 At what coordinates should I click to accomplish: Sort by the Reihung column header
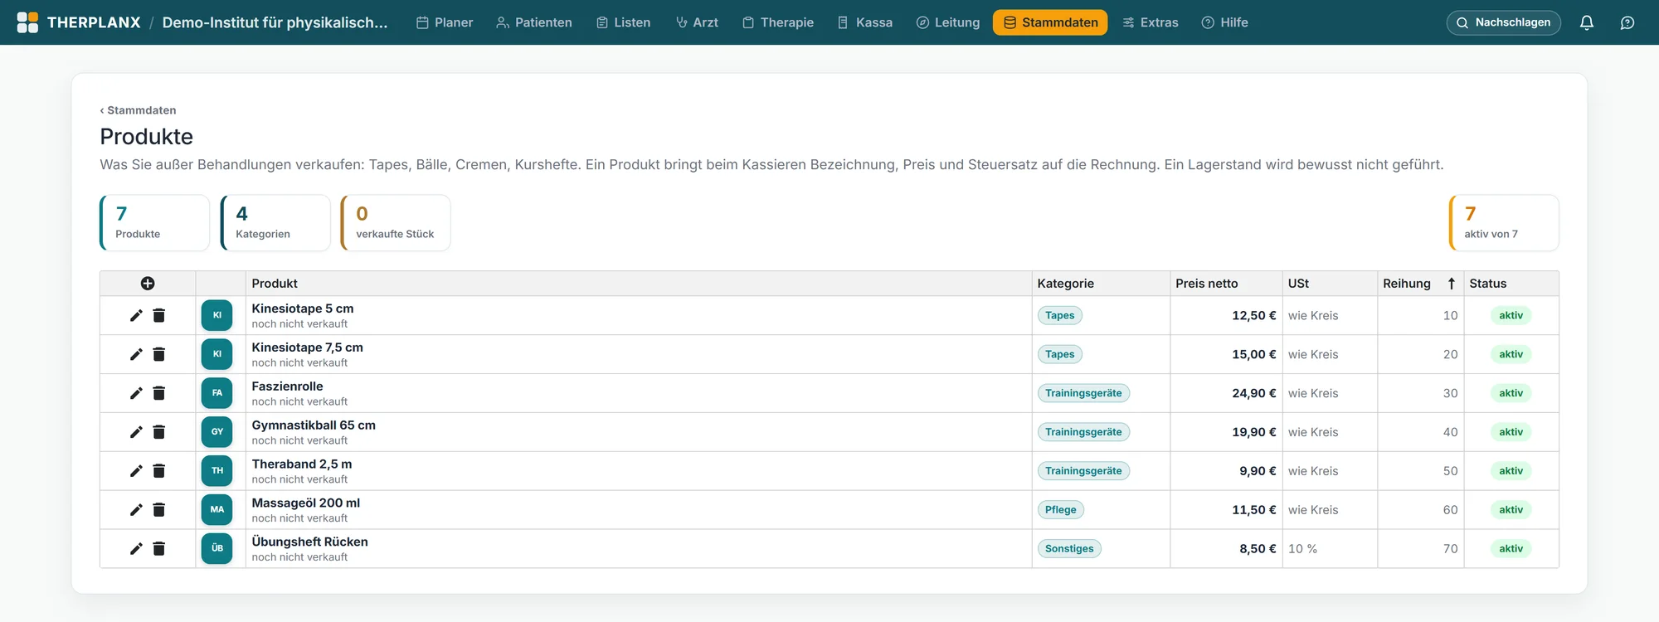click(x=1420, y=284)
